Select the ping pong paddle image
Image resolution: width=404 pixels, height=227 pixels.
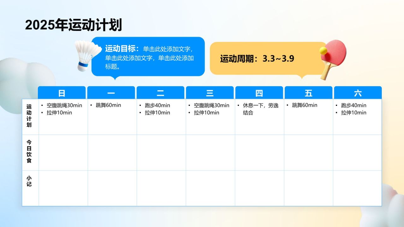click(x=333, y=59)
